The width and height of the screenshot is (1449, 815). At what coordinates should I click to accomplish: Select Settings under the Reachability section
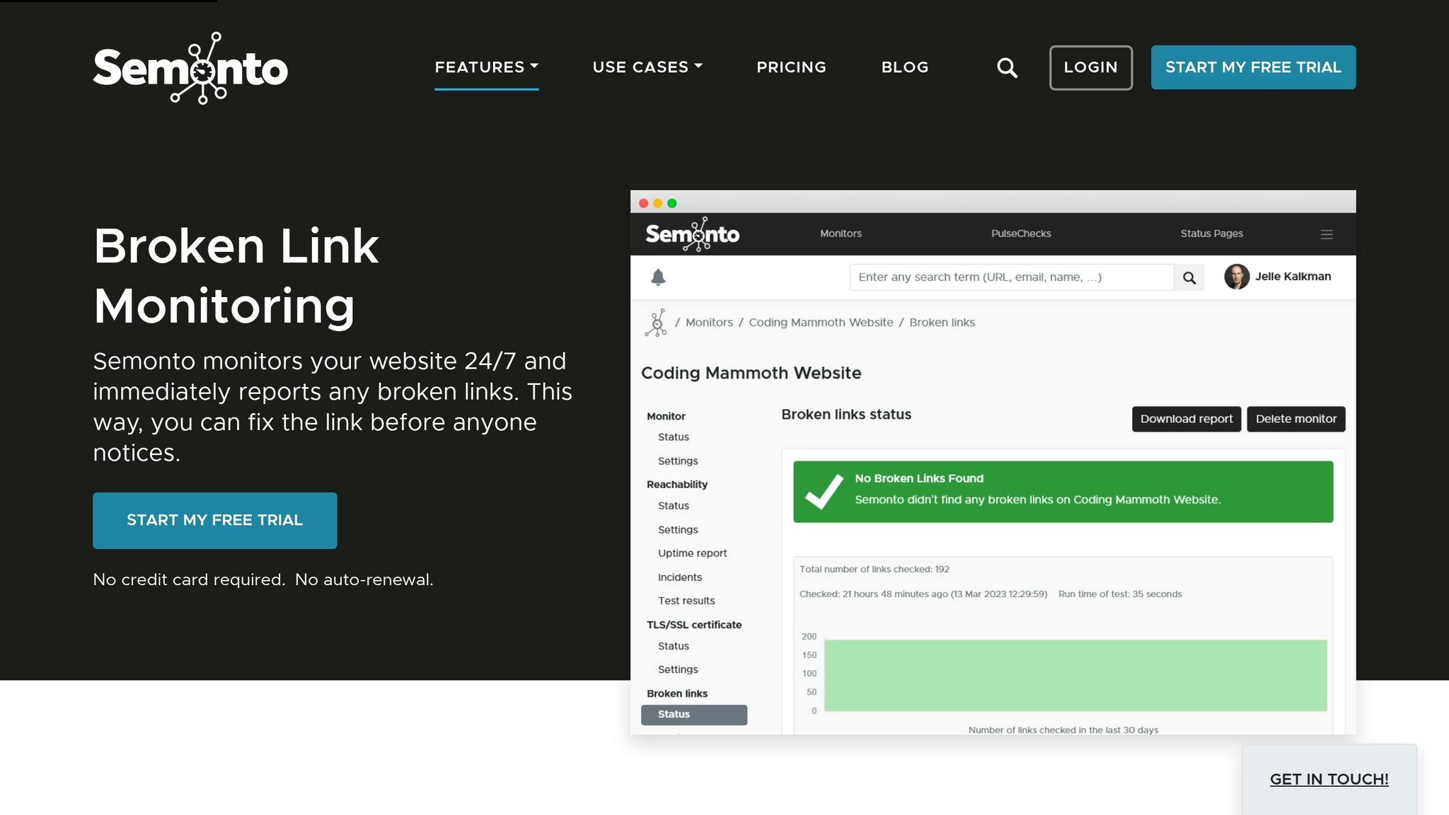click(x=678, y=530)
